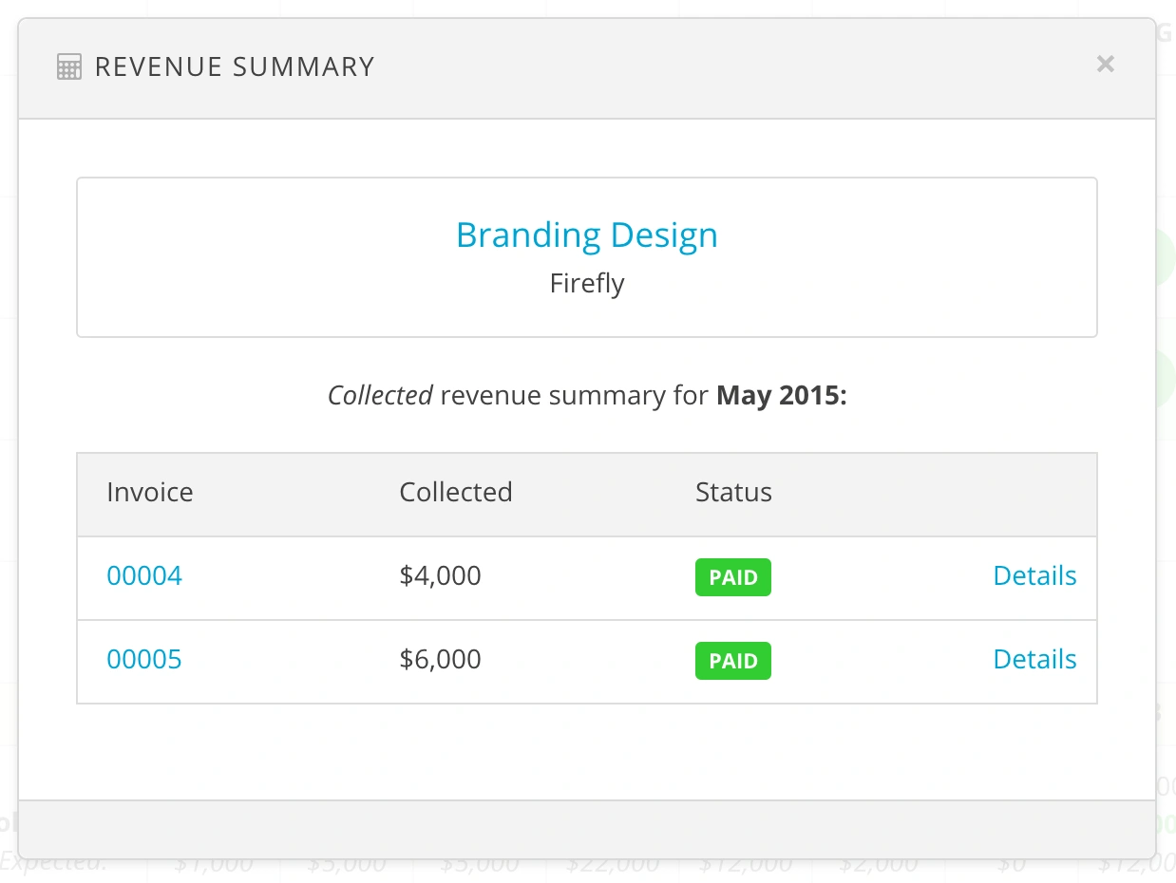Click the $6,000 collected amount
This screenshot has height=883, width=1176.
click(440, 659)
